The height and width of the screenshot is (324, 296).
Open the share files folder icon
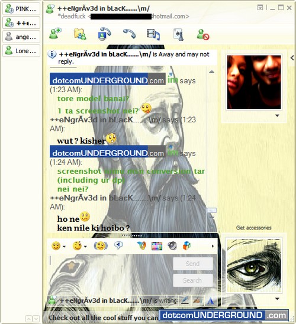coord(80,34)
